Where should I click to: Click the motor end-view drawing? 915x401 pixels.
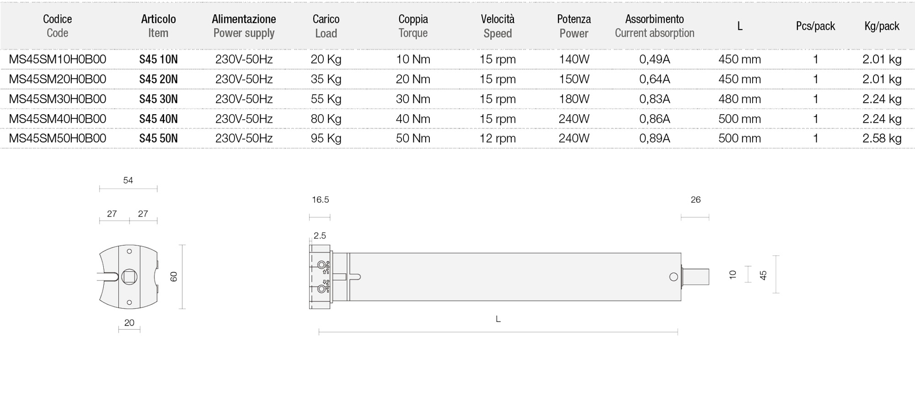coord(128,277)
